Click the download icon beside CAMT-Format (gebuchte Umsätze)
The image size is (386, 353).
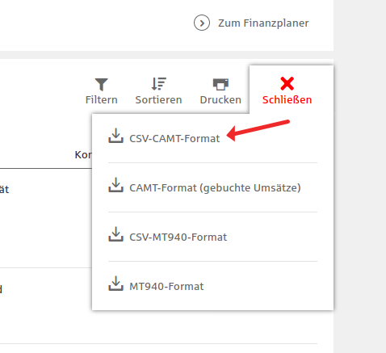[x=115, y=185]
